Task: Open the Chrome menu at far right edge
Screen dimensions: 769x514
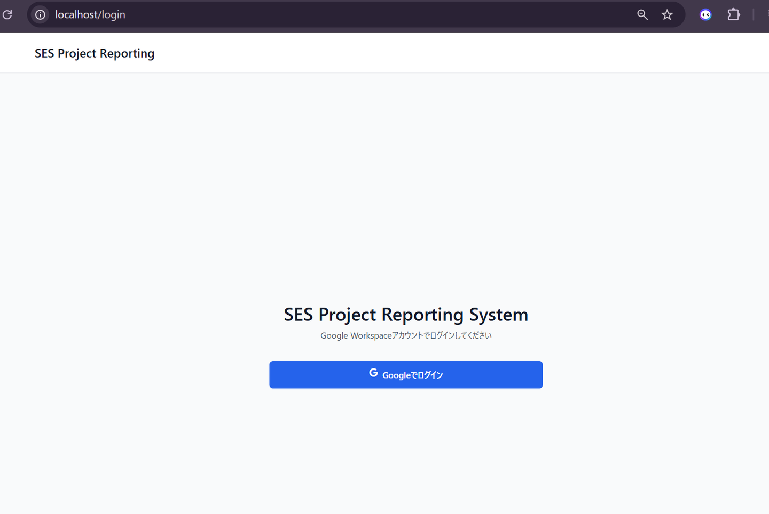Action: (x=767, y=15)
